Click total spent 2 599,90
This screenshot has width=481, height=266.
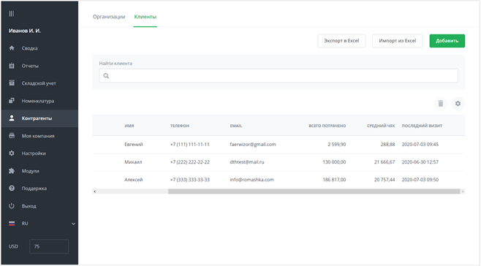coord(336,144)
